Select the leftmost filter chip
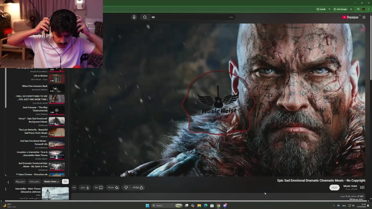 20,181
